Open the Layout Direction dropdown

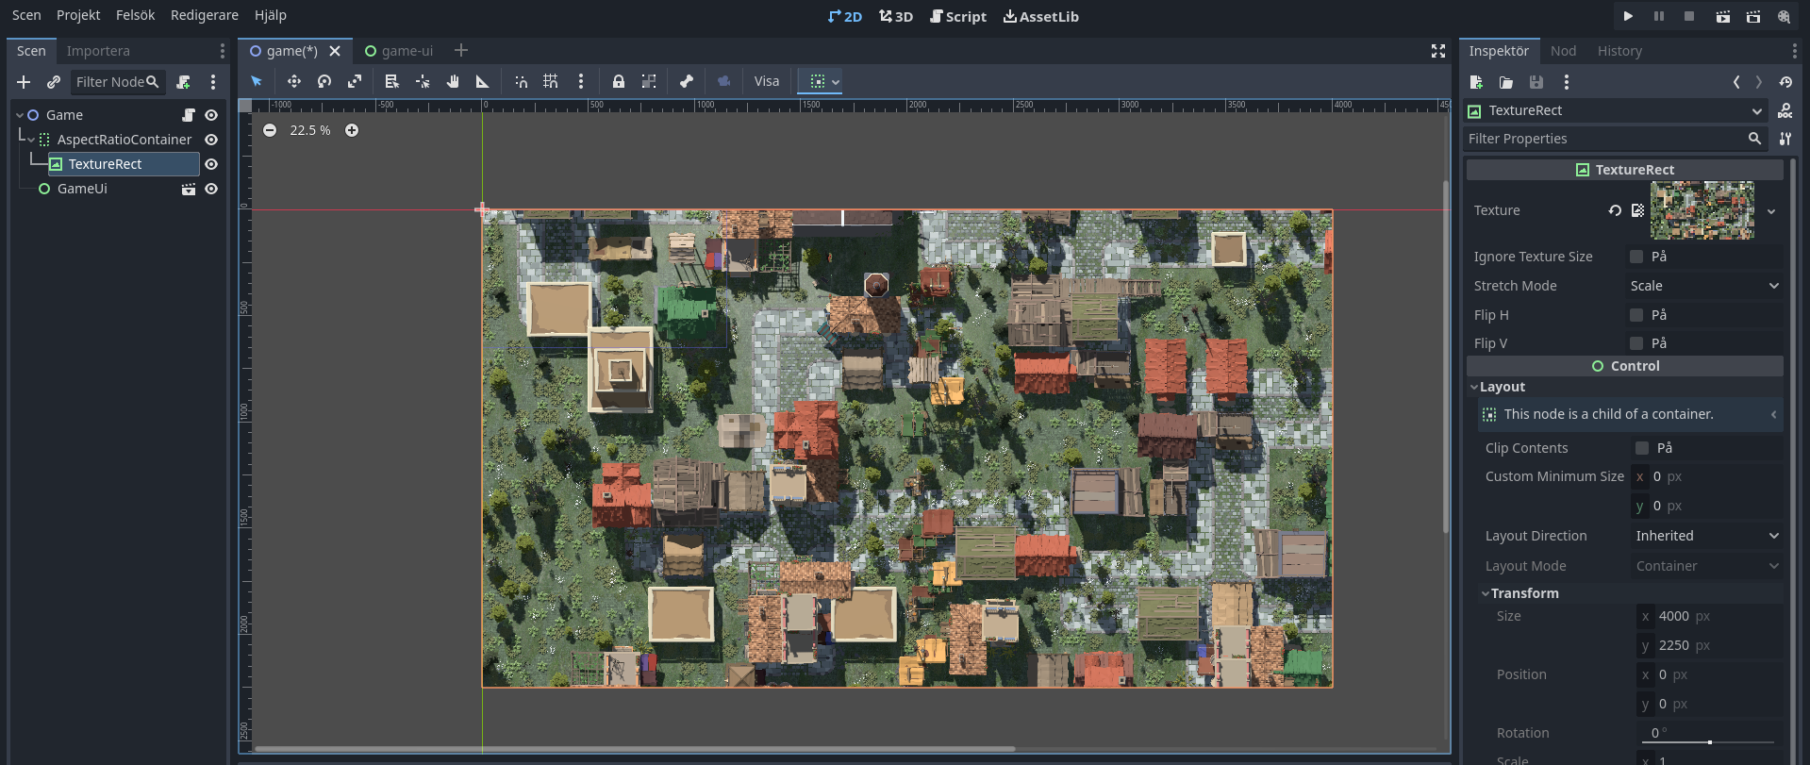[1707, 536]
